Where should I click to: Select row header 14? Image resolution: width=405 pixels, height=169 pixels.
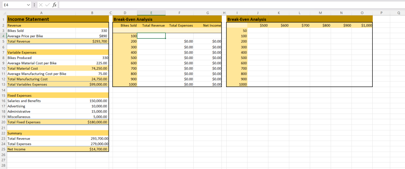[x=3, y=90]
